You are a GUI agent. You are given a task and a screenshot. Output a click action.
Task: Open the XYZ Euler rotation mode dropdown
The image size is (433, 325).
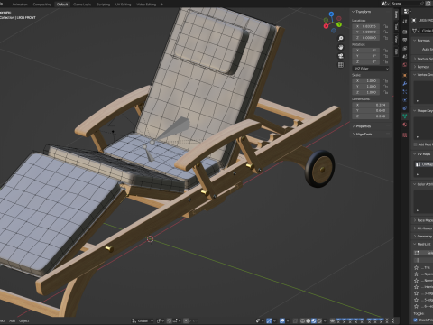371,69
